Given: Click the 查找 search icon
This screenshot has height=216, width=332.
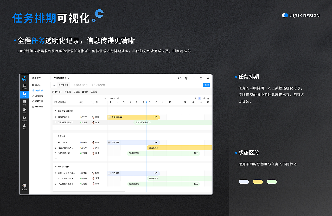Looking at the screenshot, I should coord(94,92).
